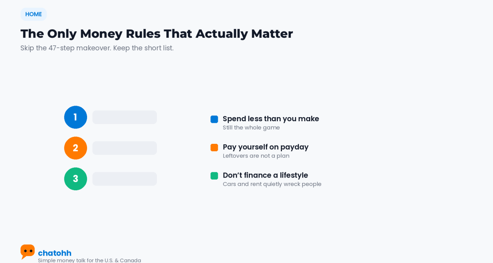
Task: Click the gray bar beside number 2
Action: click(124, 148)
